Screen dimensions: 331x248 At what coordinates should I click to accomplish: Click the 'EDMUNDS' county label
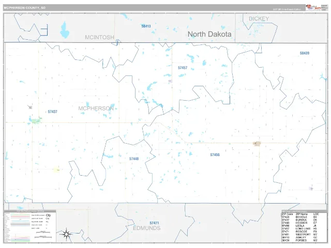pos(147,228)
